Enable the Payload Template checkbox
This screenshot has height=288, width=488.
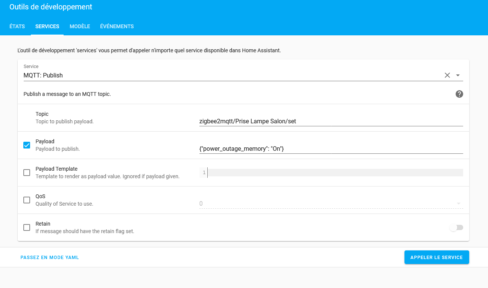pos(27,173)
